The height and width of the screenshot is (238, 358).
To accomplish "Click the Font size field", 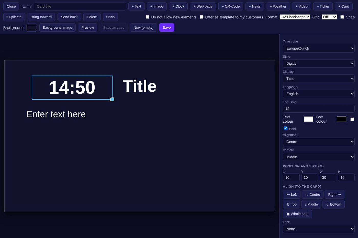I will point(319,109).
